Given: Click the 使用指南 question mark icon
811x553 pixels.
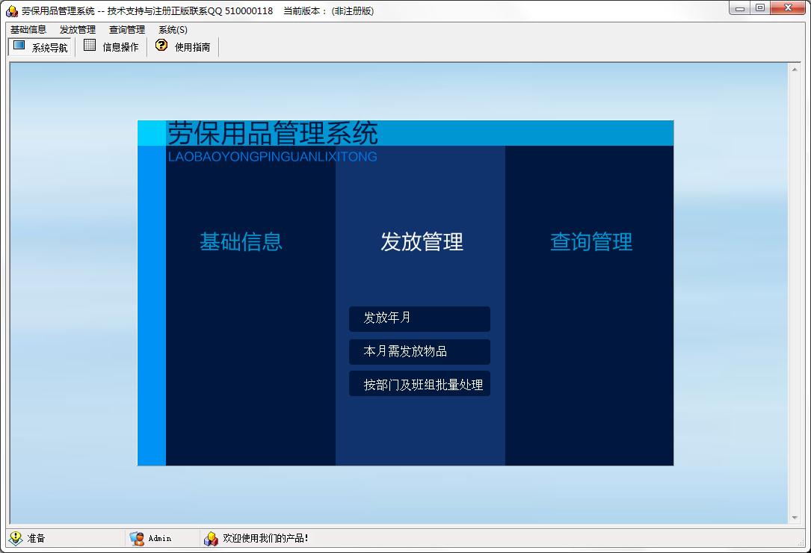Looking at the screenshot, I should 161,46.
